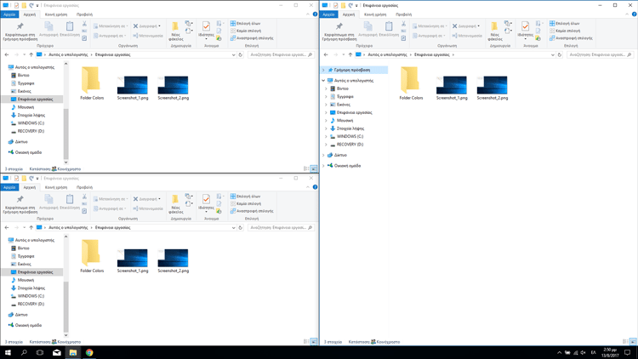This screenshot has height=359, width=638.
Task: Pin to Quick access in right window
Action: [x=339, y=31]
